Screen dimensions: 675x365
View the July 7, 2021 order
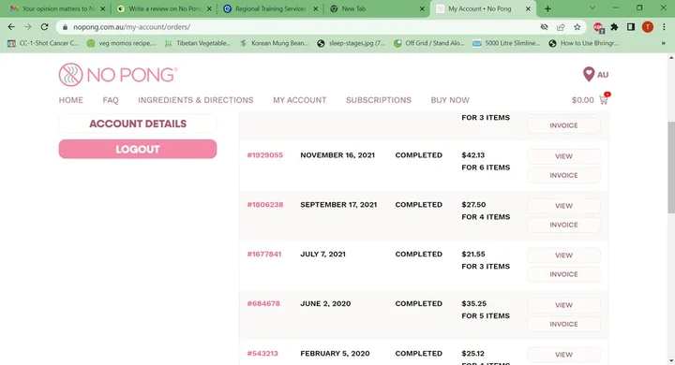[x=563, y=255]
